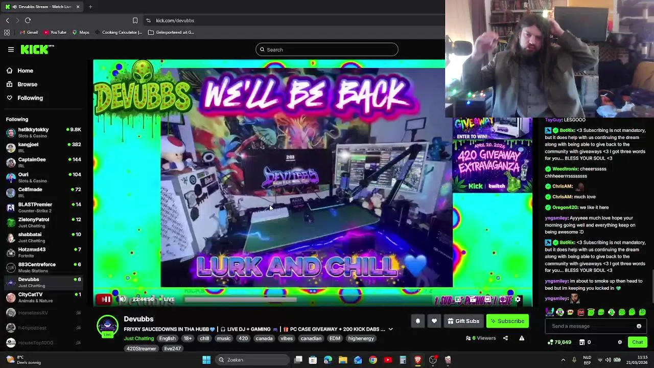Bookmark this page icon

(x=135, y=20)
